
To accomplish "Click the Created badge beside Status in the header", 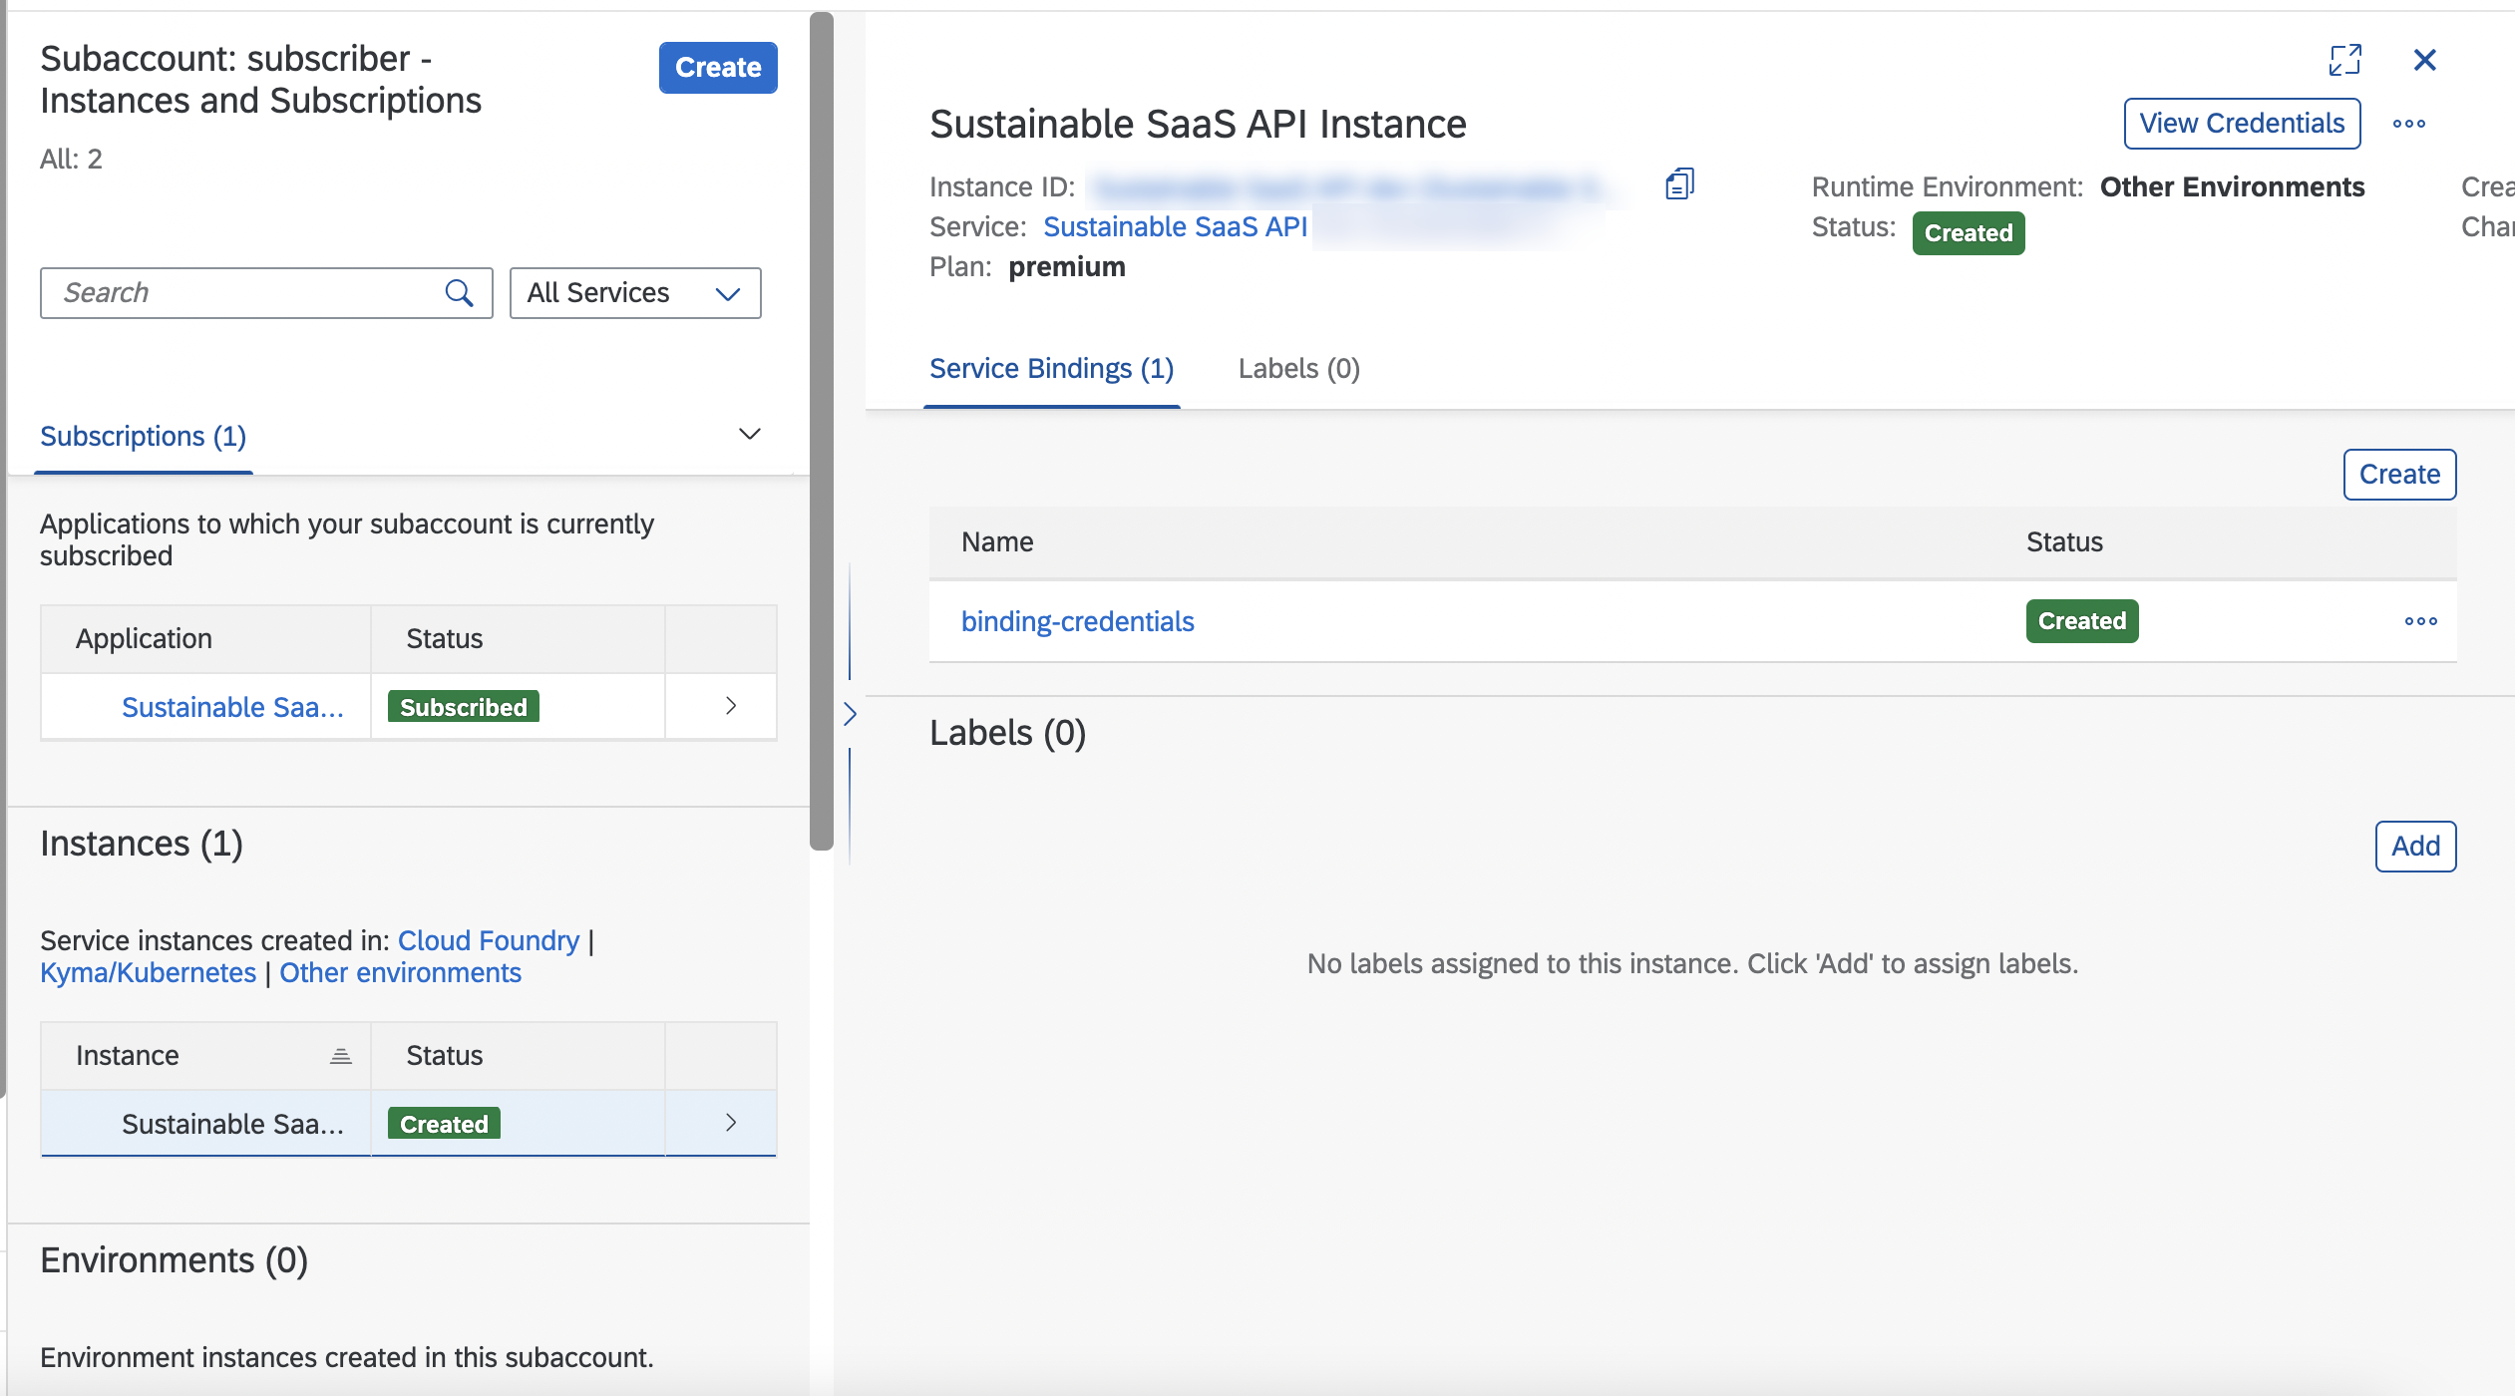I will coord(1968,233).
